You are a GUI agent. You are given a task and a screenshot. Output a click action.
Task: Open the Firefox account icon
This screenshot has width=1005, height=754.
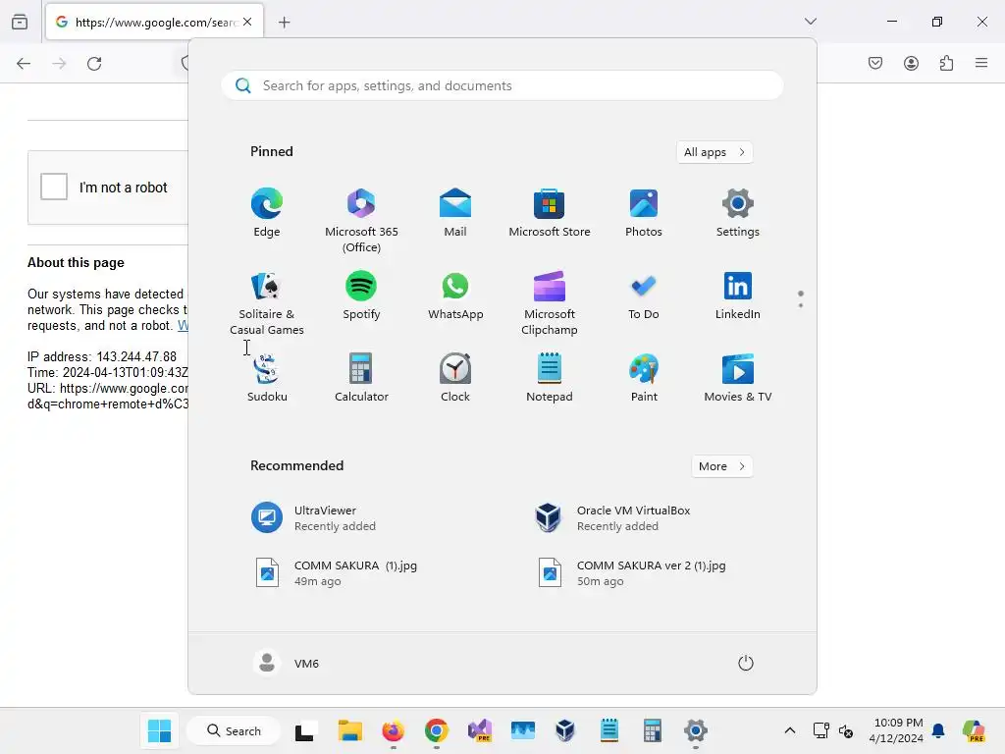click(x=911, y=63)
